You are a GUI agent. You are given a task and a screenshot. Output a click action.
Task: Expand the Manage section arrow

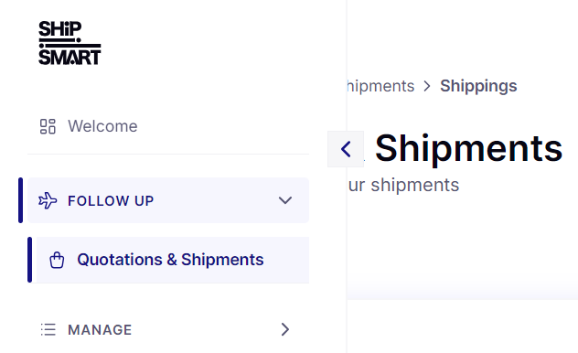285,329
